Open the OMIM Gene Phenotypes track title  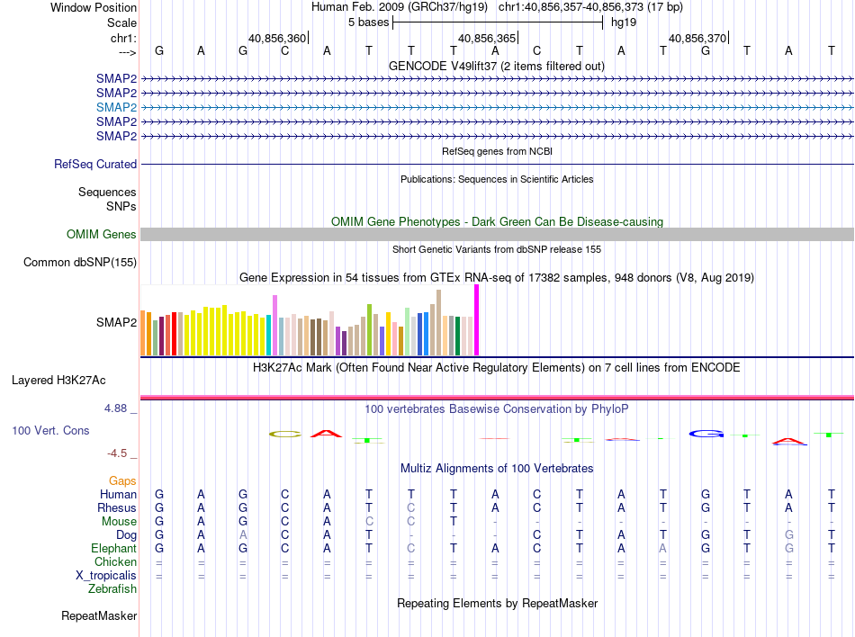(x=497, y=221)
